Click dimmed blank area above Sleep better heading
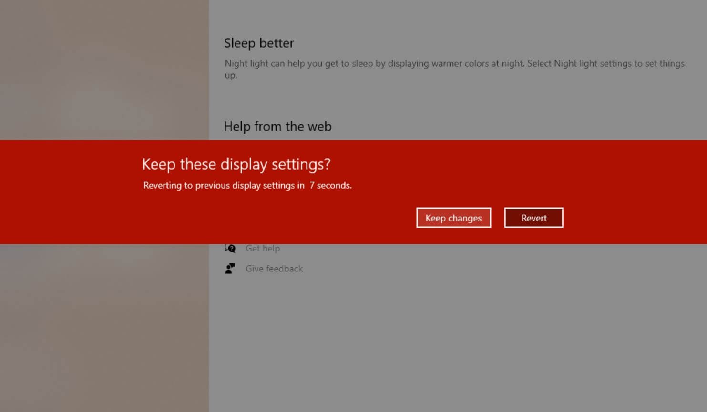 point(429,17)
